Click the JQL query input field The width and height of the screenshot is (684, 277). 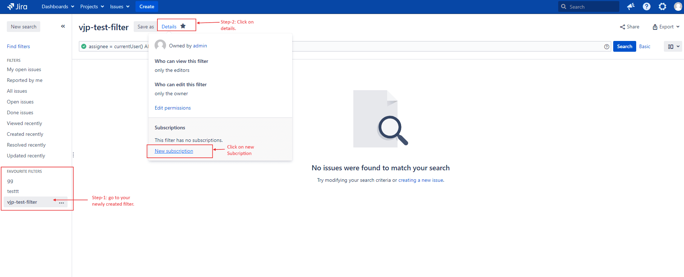[x=344, y=46]
